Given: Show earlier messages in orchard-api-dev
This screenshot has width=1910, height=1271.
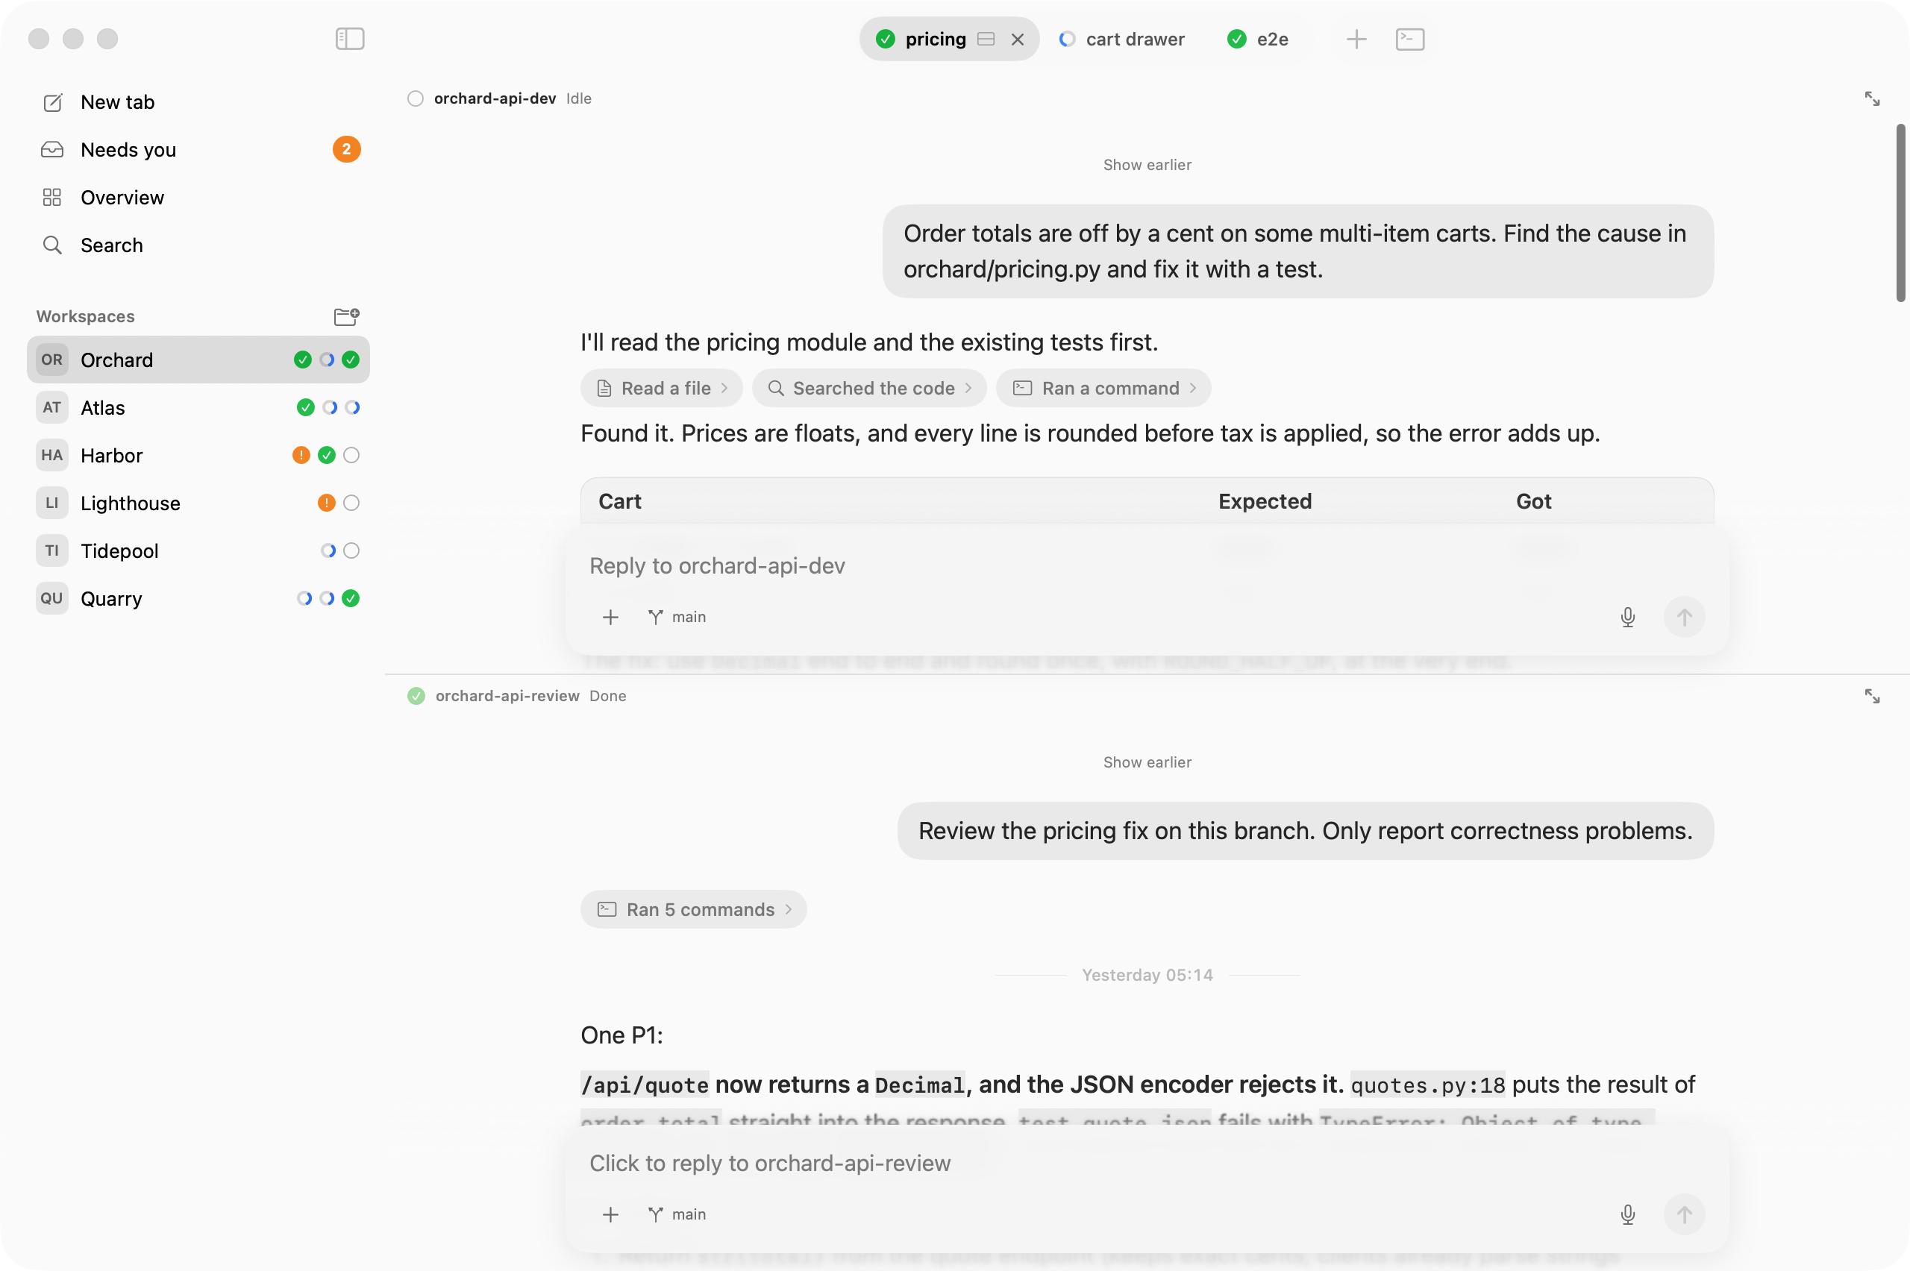Looking at the screenshot, I should (1146, 165).
